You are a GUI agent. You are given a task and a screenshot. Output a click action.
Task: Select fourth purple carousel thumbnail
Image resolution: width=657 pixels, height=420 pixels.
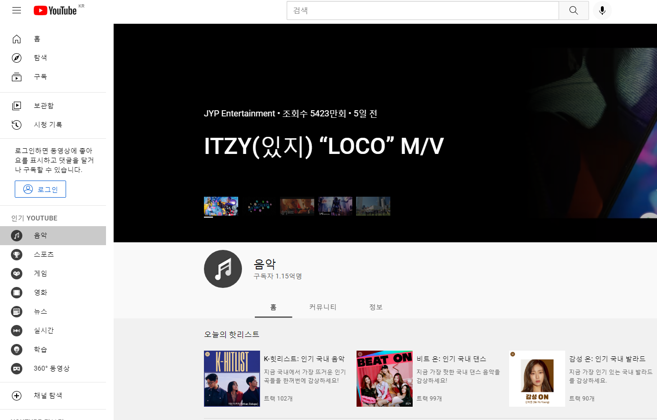[x=335, y=206]
